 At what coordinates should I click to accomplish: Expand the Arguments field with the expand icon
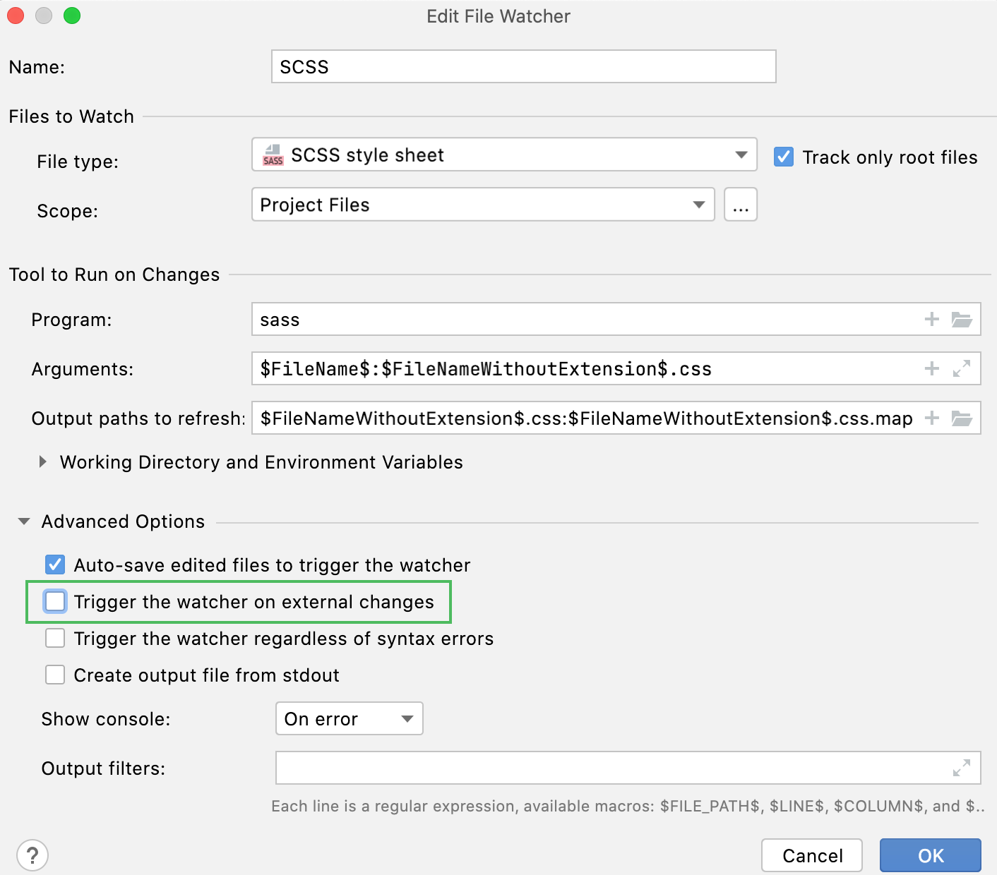tap(960, 368)
